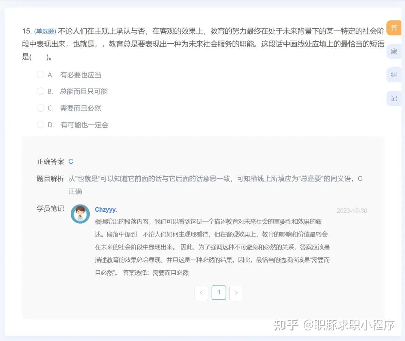Viewport: 405px width, 341px height.
Task: Click the 2023-10-30 note date
Action: (352, 211)
